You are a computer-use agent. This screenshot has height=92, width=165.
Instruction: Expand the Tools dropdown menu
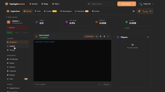pos(56,4)
